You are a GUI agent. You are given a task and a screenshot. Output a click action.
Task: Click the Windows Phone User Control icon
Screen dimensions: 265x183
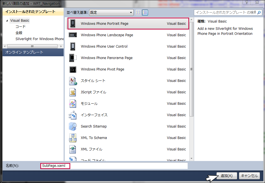click(73, 47)
